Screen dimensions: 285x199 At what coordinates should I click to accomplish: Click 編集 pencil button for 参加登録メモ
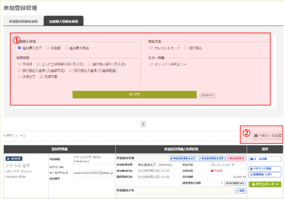tap(240, 191)
